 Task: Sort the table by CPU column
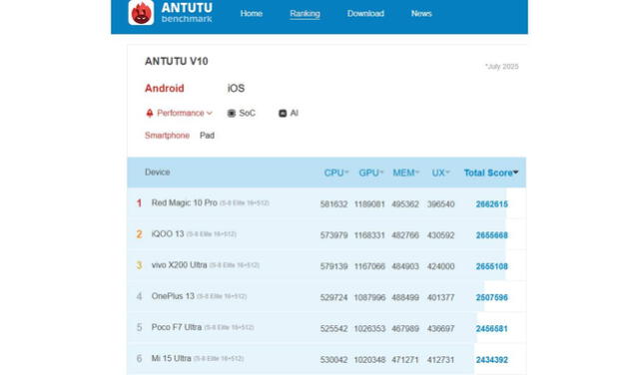(336, 173)
